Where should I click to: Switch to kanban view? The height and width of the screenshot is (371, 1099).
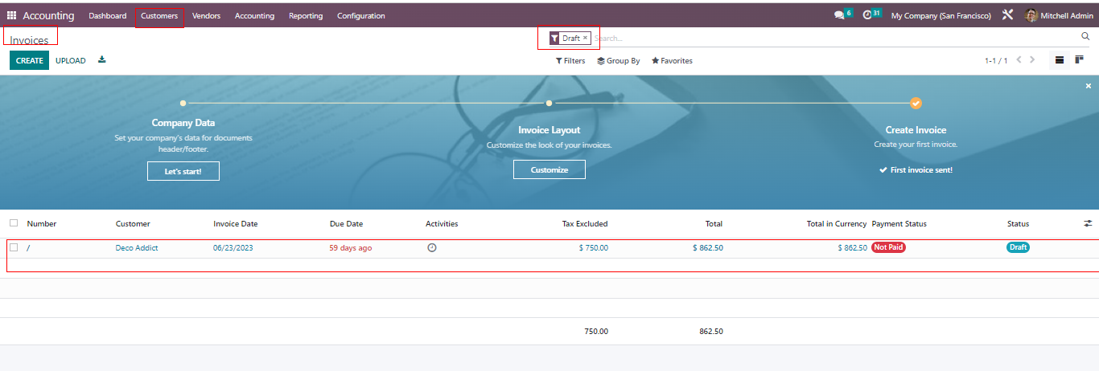click(1079, 60)
